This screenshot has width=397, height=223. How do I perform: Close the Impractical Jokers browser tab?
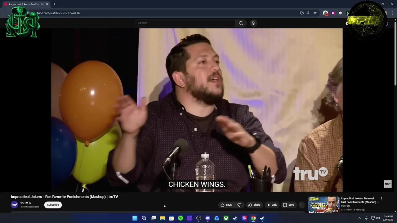tap(47, 4)
